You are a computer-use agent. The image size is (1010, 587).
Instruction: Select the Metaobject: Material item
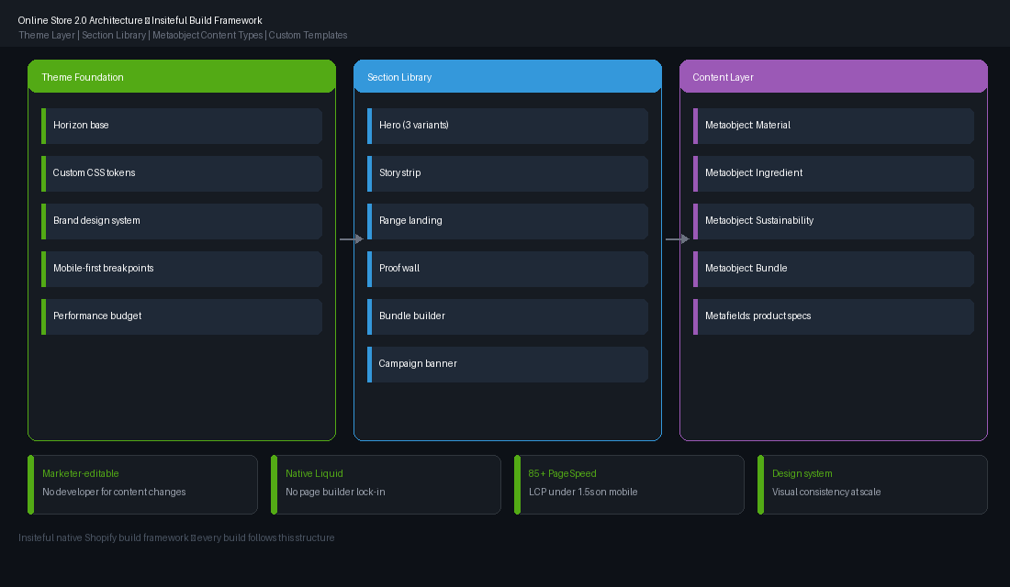[834, 126]
